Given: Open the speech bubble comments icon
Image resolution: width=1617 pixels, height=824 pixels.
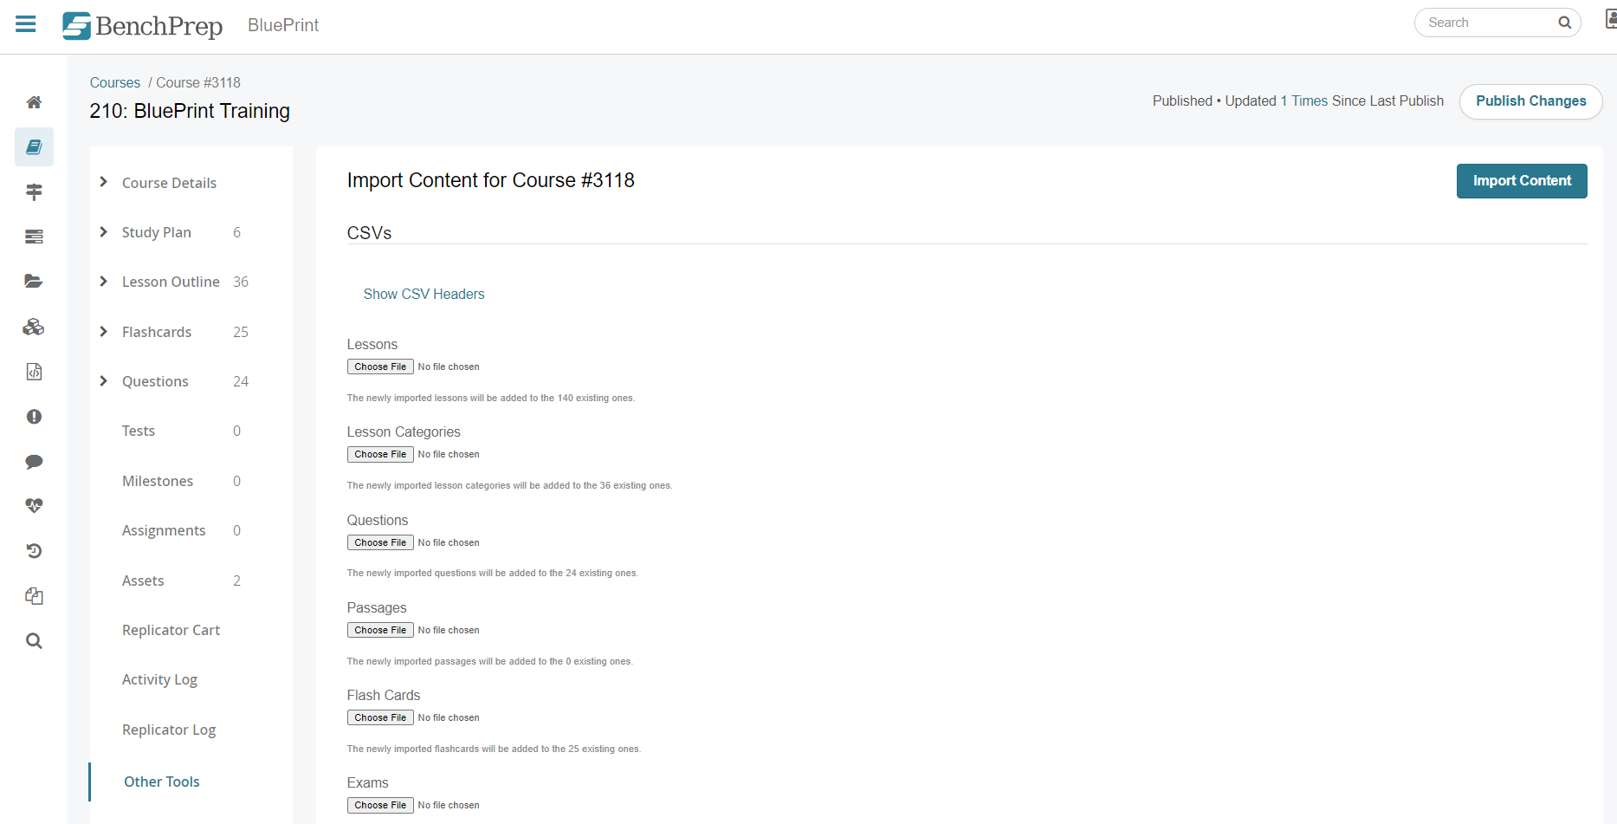Looking at the screenshot, I should (x=34, y=462).
